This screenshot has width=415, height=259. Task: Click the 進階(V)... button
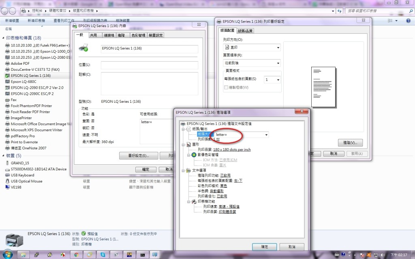350,143
